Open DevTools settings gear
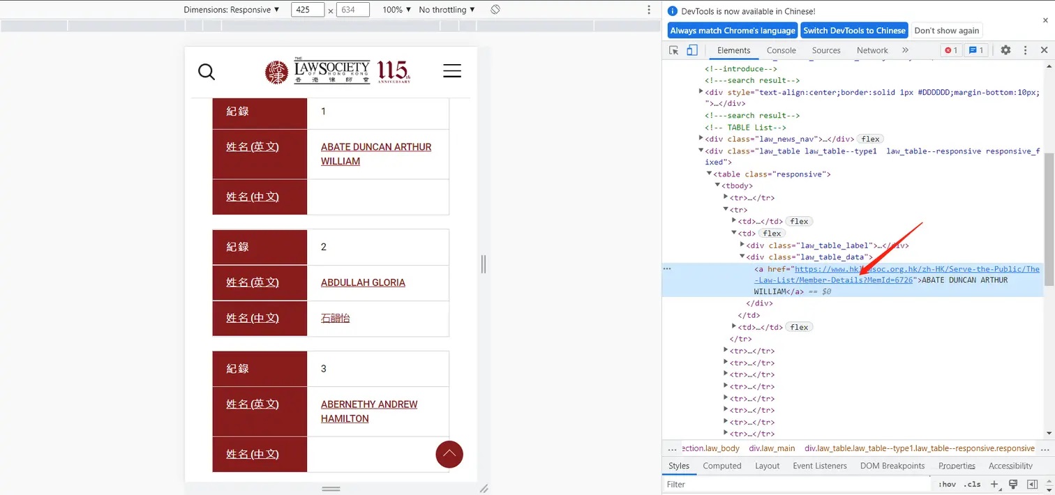 pos(1005,50)
